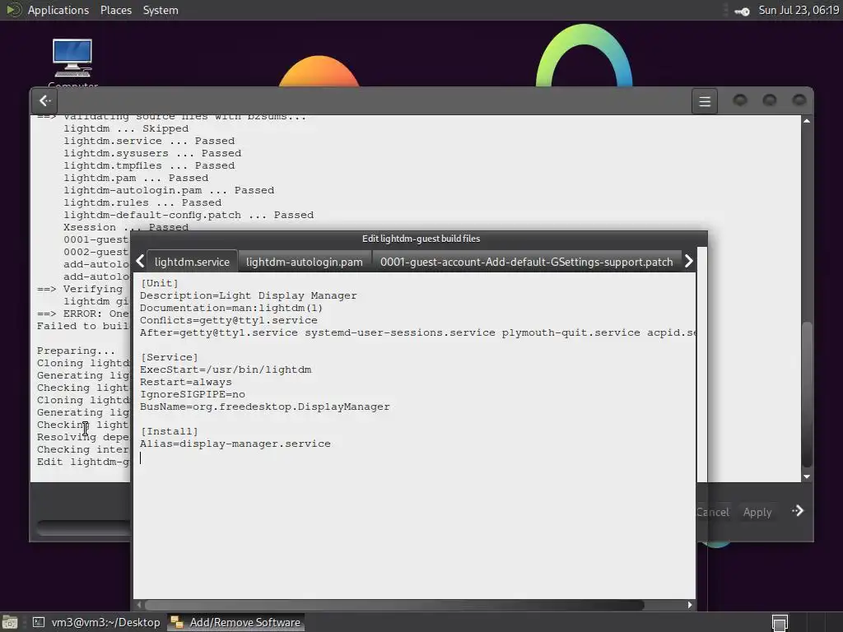
Task: Click the lightdm.tmpfiles ... Passed log line
Action: (149, 165)
